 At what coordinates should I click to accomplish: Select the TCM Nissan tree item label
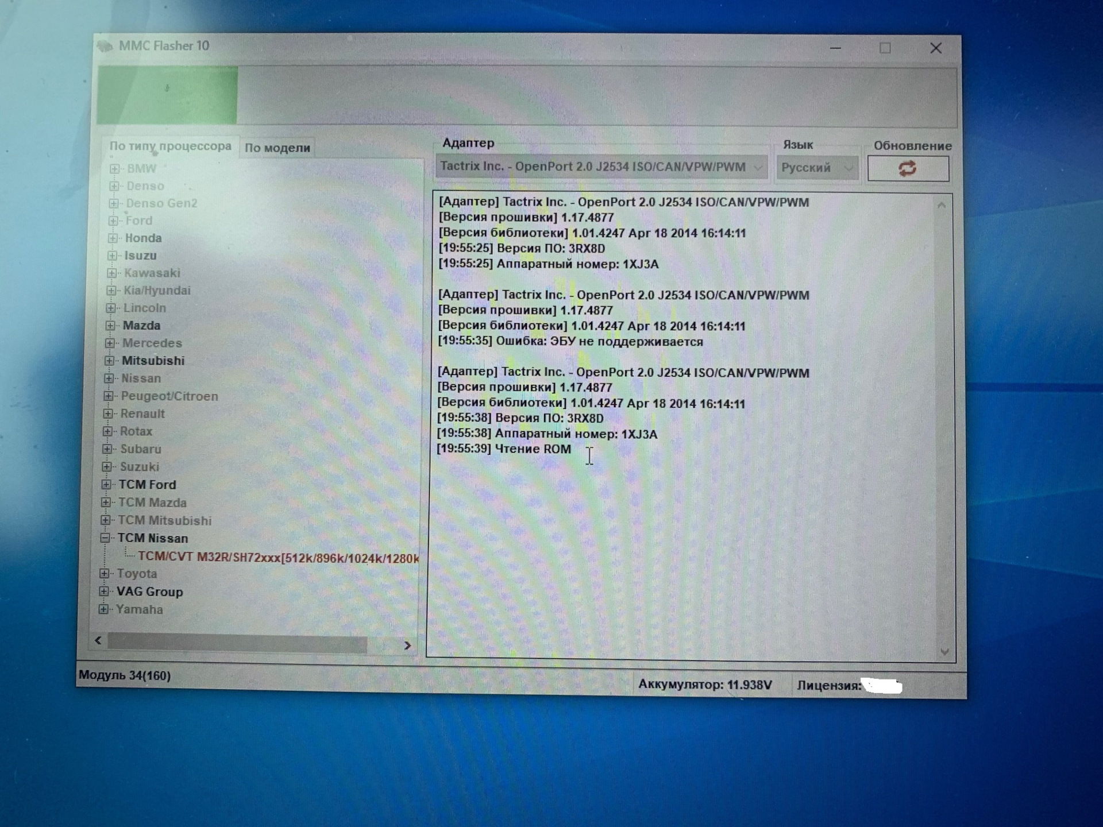pyautogui.click(x=153, y=538)
